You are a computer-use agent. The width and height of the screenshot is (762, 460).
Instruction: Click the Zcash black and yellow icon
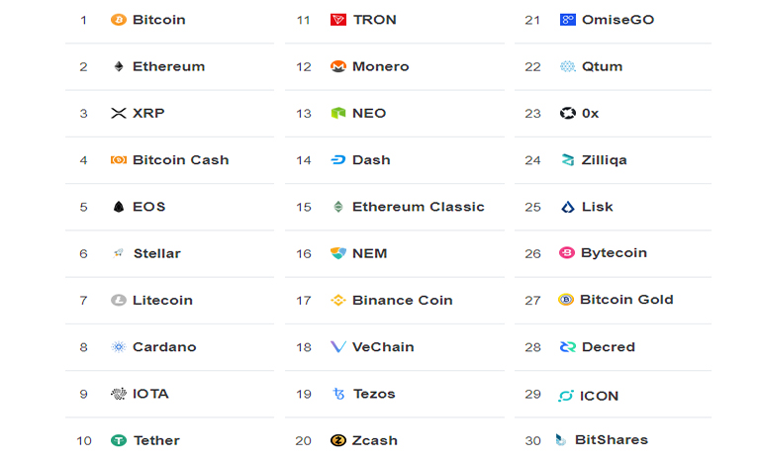pyautogui.click(x=338, y=440)
